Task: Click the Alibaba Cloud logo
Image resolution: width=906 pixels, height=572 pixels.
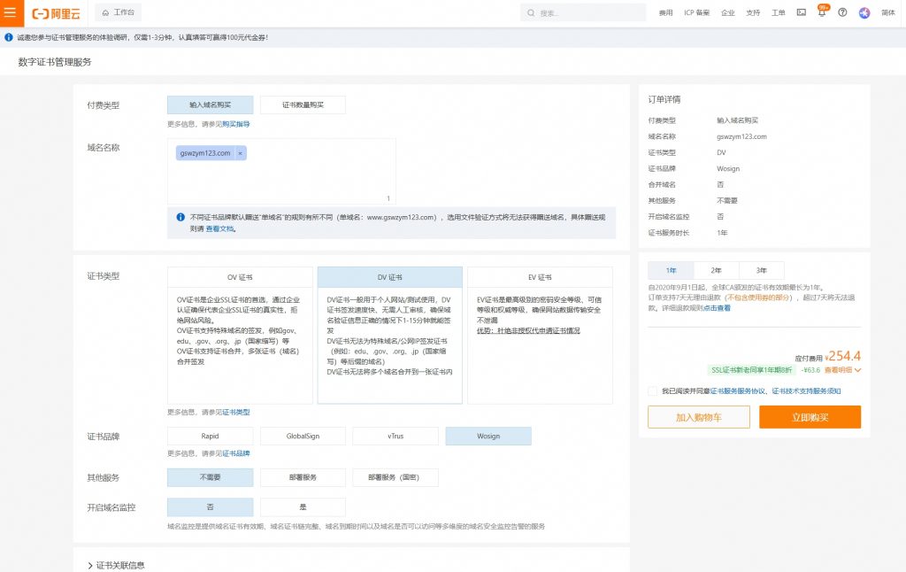Action: click(x=55, y=13)
